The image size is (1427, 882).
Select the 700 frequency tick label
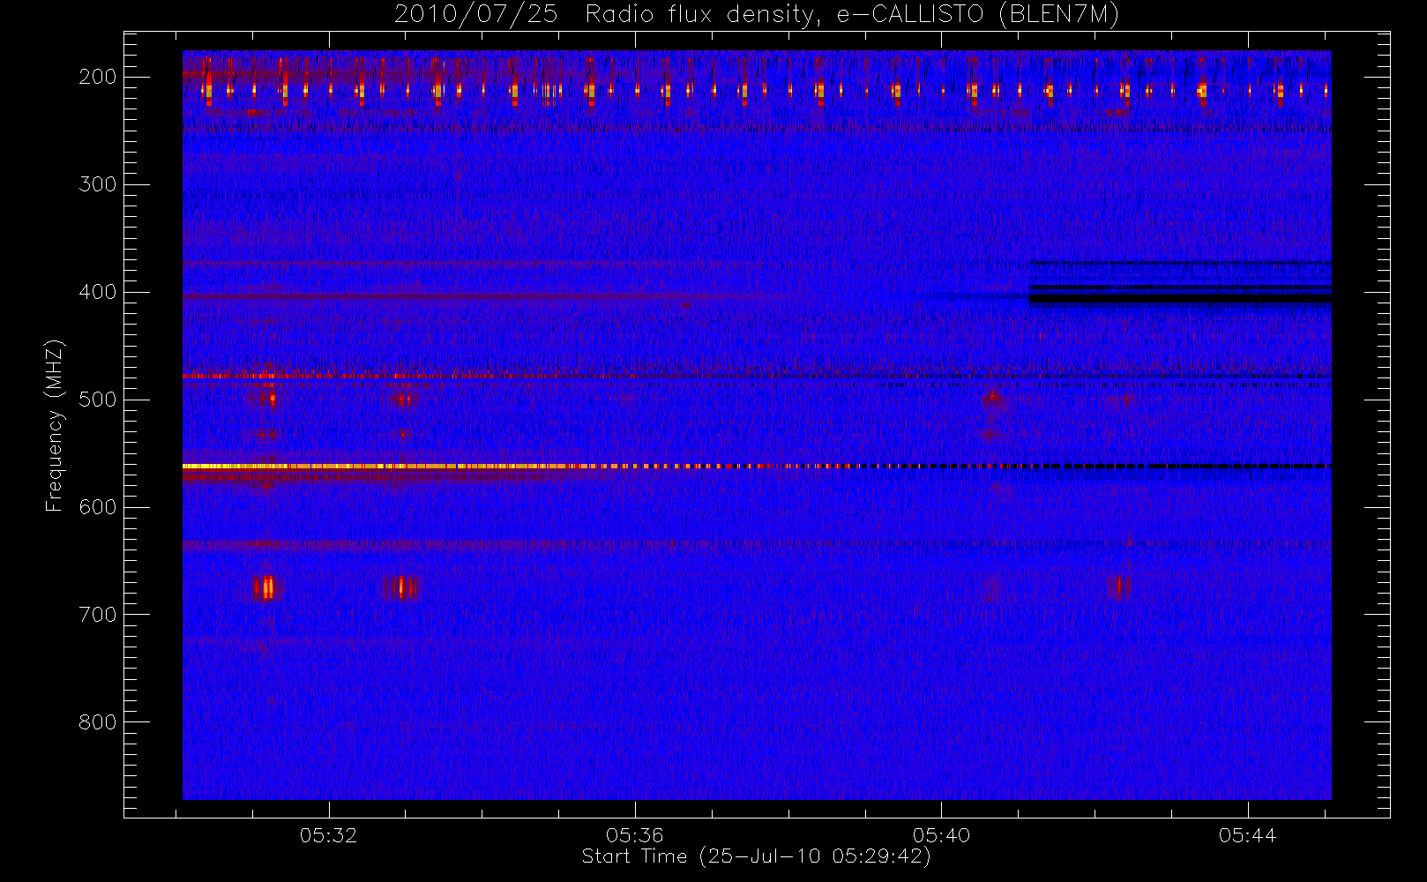pos(98,615)
